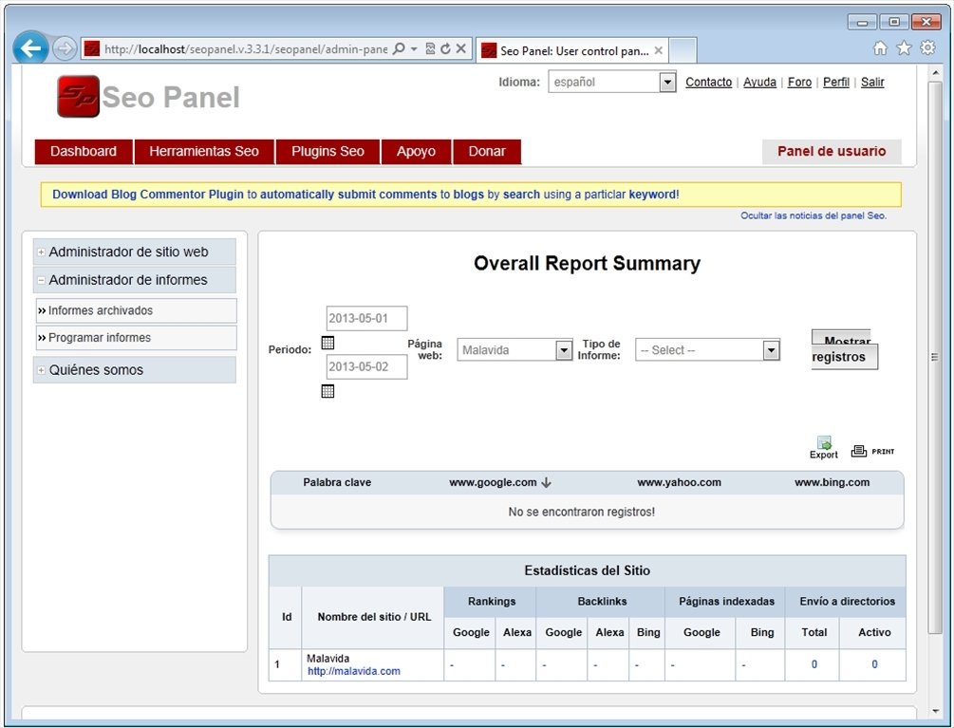Click scrollbar up arrow
Viewport: 954px width, 728px height.
(934, 73)
